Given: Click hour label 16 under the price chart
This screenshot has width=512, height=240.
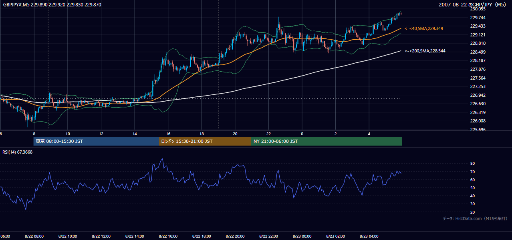Looking at the screenshot, I should tap(168, 134).
